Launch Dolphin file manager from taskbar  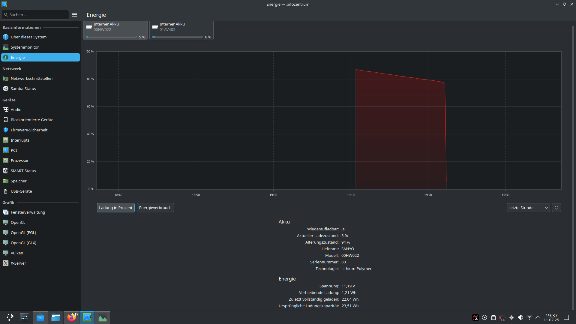coord(56,317)
